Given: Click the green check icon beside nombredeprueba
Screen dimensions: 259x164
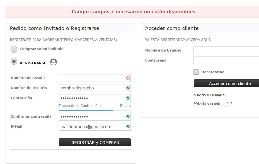Looking at the screenshot, I should point(128,88).
